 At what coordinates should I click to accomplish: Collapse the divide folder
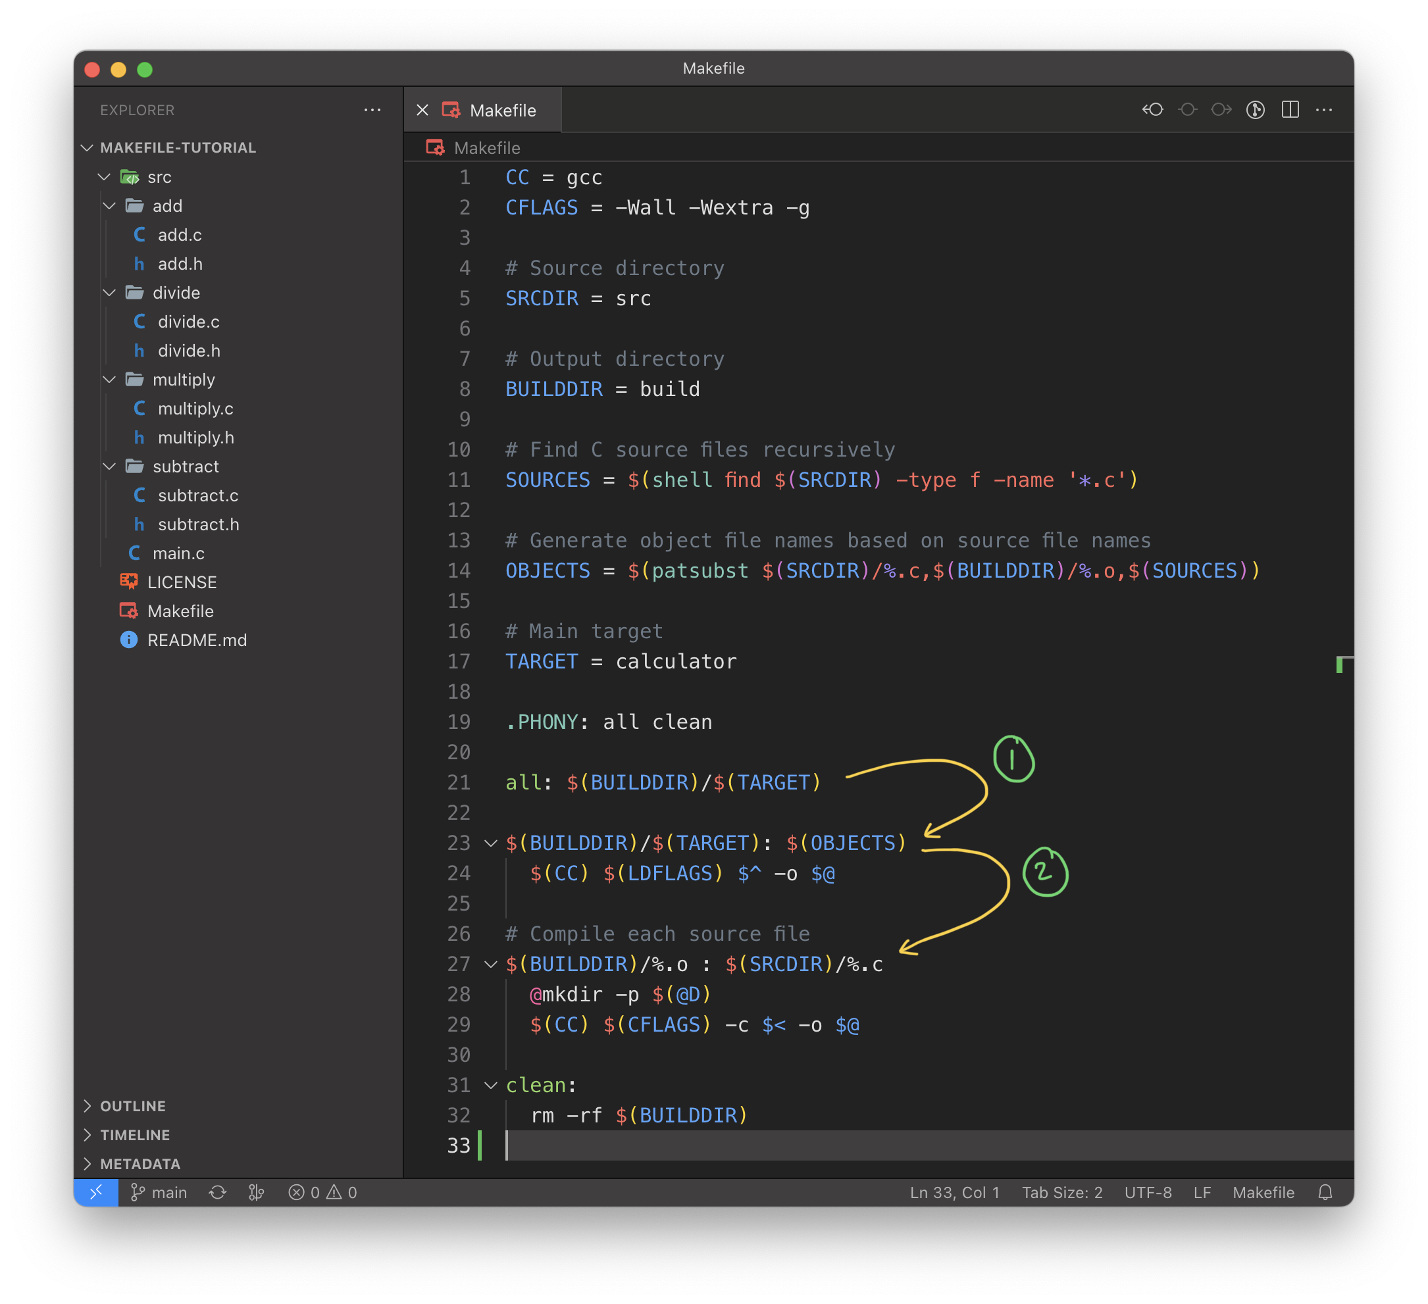coord(110,293)
